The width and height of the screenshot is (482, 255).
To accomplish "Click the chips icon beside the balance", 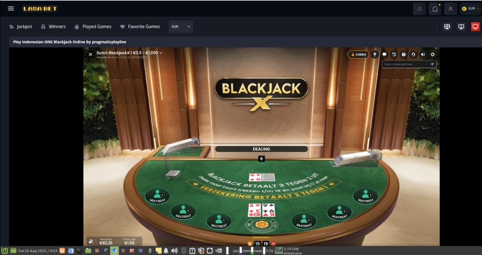I will coord(91,241).
